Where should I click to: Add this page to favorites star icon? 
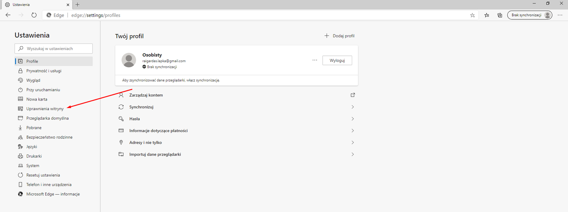point(472,15)
